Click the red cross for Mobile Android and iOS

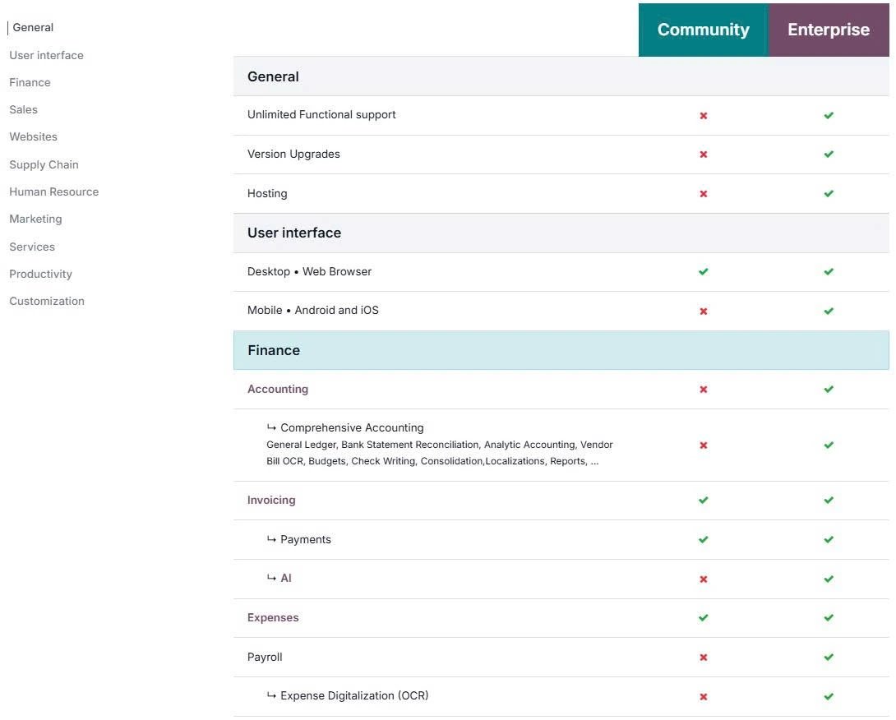[x=703, y=311]
